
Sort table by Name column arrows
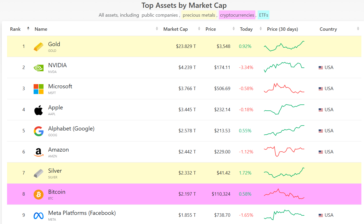tap(157, 29)
